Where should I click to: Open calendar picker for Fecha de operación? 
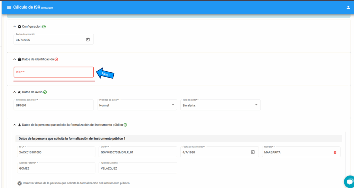point(88,39)
